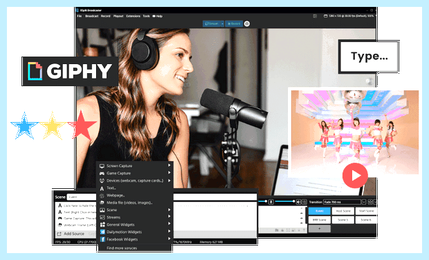The height and width of the screenshot is (260, 429).
Task: Click the Game Capture controller icon
Action: point(102,173)
